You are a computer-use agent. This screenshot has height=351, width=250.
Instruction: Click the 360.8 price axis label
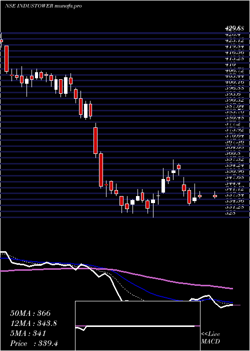coord(232,153)
